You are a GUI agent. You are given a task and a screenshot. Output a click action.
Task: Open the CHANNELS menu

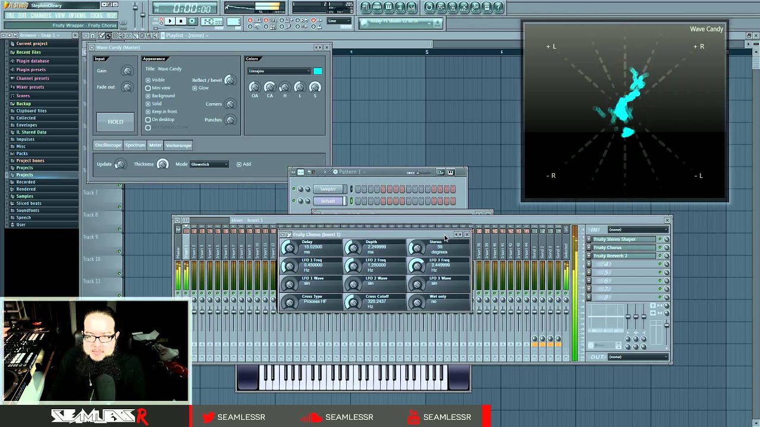[x=41, y=15]
